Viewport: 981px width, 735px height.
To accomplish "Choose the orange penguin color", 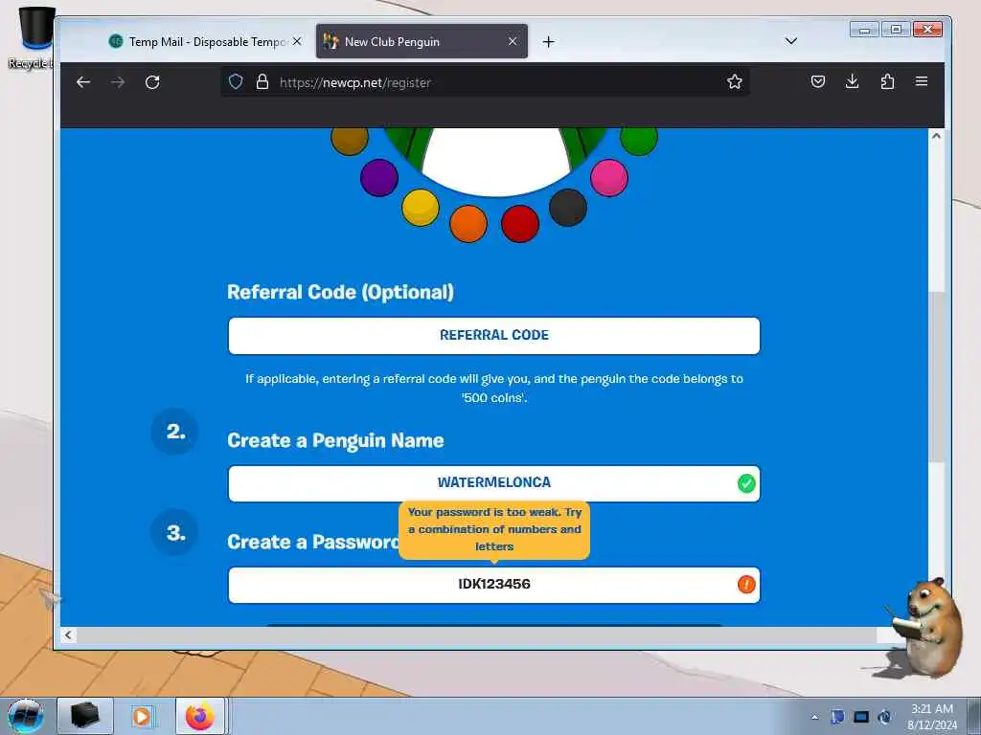I will [468, 224].
